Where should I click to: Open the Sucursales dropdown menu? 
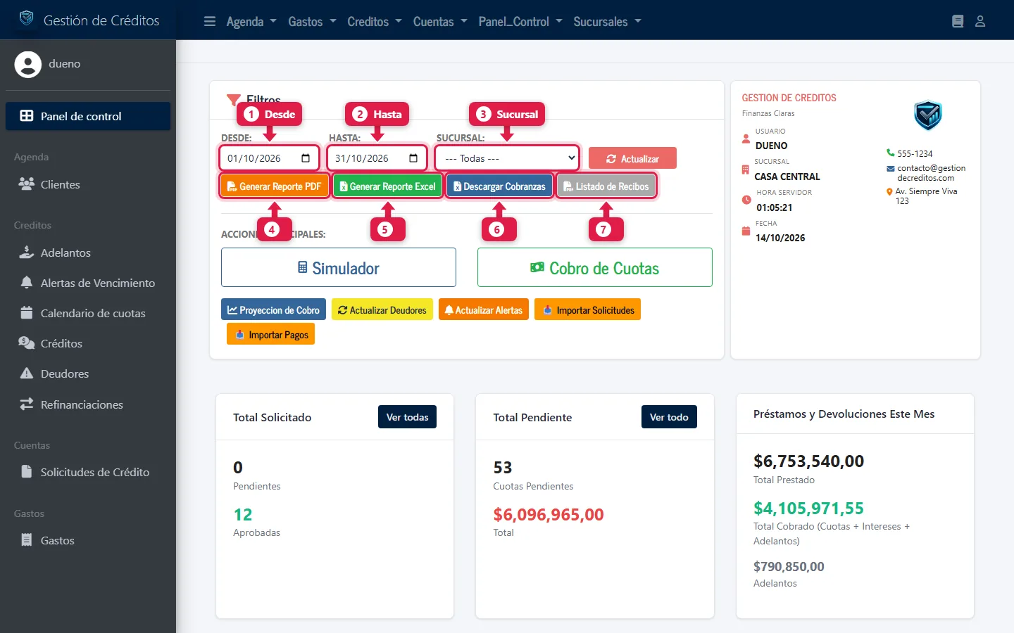tap(608, 22)
